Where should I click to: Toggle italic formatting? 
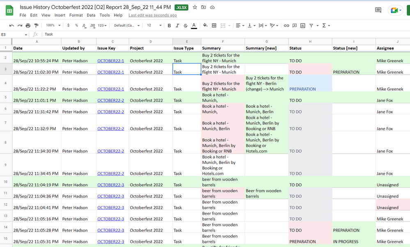[x=177, y=25]
